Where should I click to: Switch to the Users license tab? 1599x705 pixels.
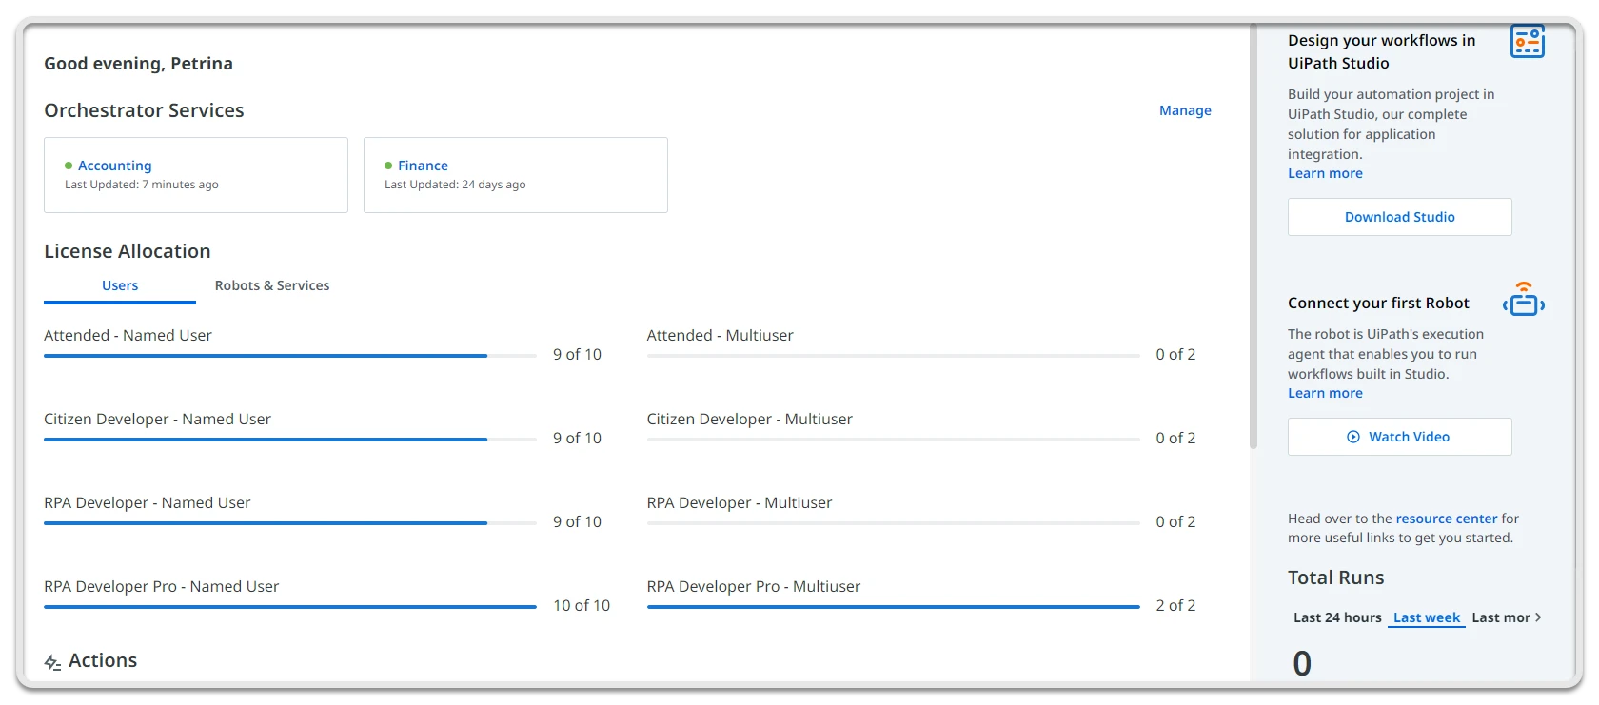click(120, 285)
